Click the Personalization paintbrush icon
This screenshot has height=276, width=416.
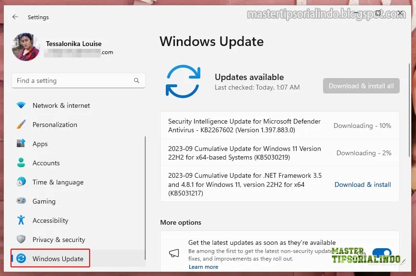pyautogui.click(x=21, y=125)
